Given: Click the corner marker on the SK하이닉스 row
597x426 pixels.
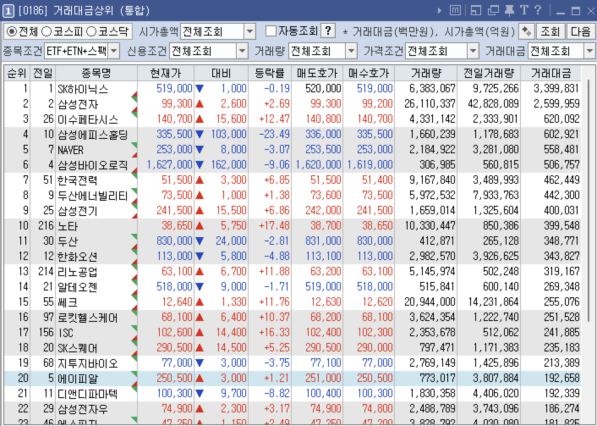Looking at the screenshot, I should point(134,94).
